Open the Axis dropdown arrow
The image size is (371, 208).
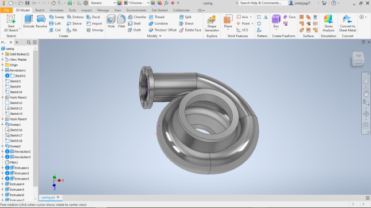point(251,17)
